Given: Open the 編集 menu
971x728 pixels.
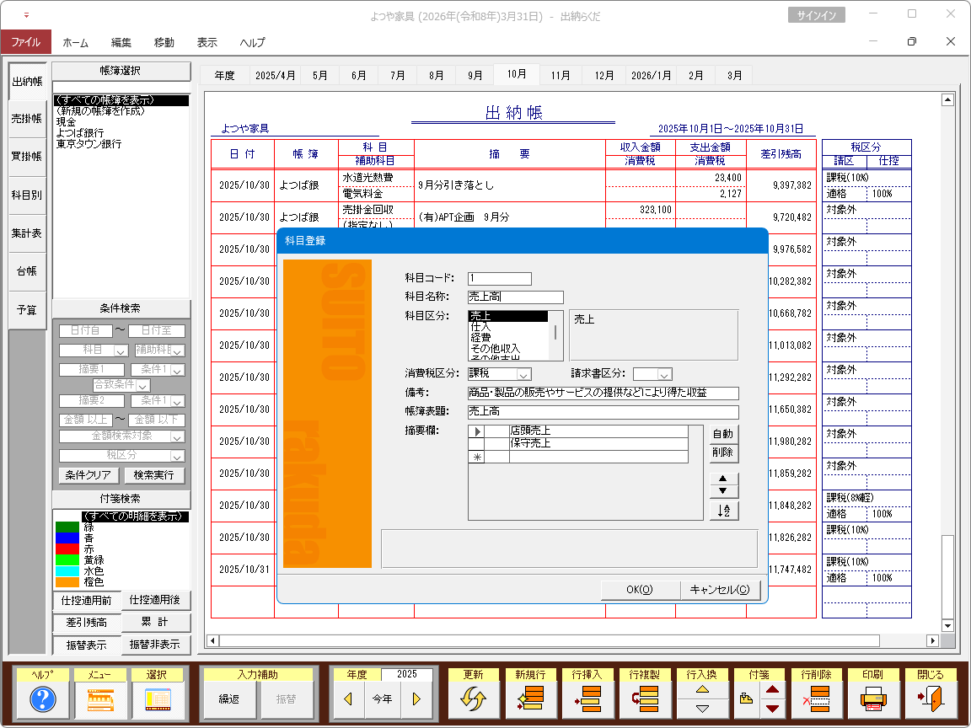Looking at the screenshot, I should [x=121, y=42].
